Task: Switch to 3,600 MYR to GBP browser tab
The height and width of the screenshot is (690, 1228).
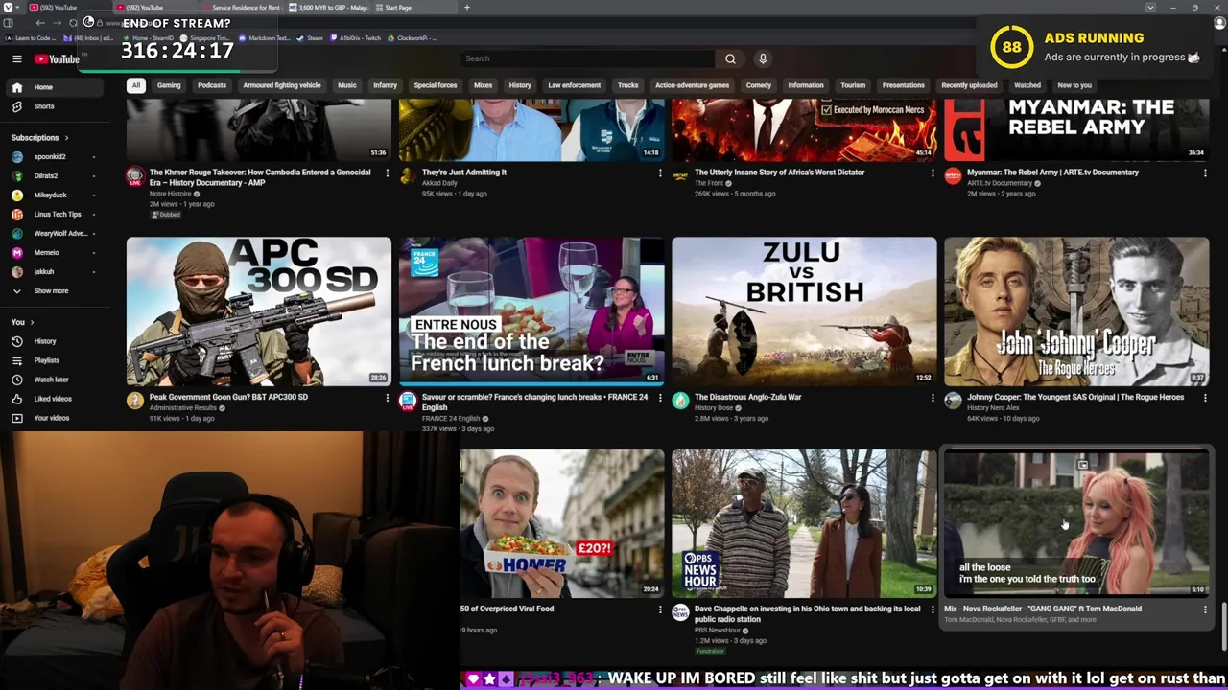Action: 329,8
